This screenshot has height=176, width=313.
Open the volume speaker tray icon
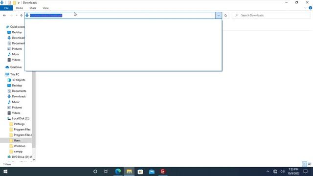point(283,172)
